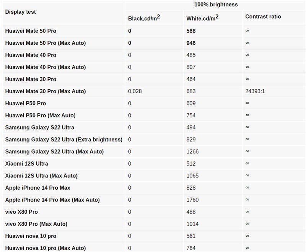306x252 pixels.
Task: Click the 1760 white brightness value
Action: (192, 200)
